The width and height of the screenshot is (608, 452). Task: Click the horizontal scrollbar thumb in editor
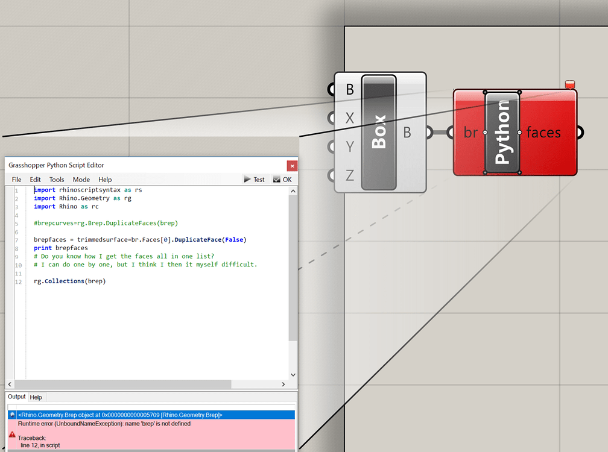(x=123, y=385)
